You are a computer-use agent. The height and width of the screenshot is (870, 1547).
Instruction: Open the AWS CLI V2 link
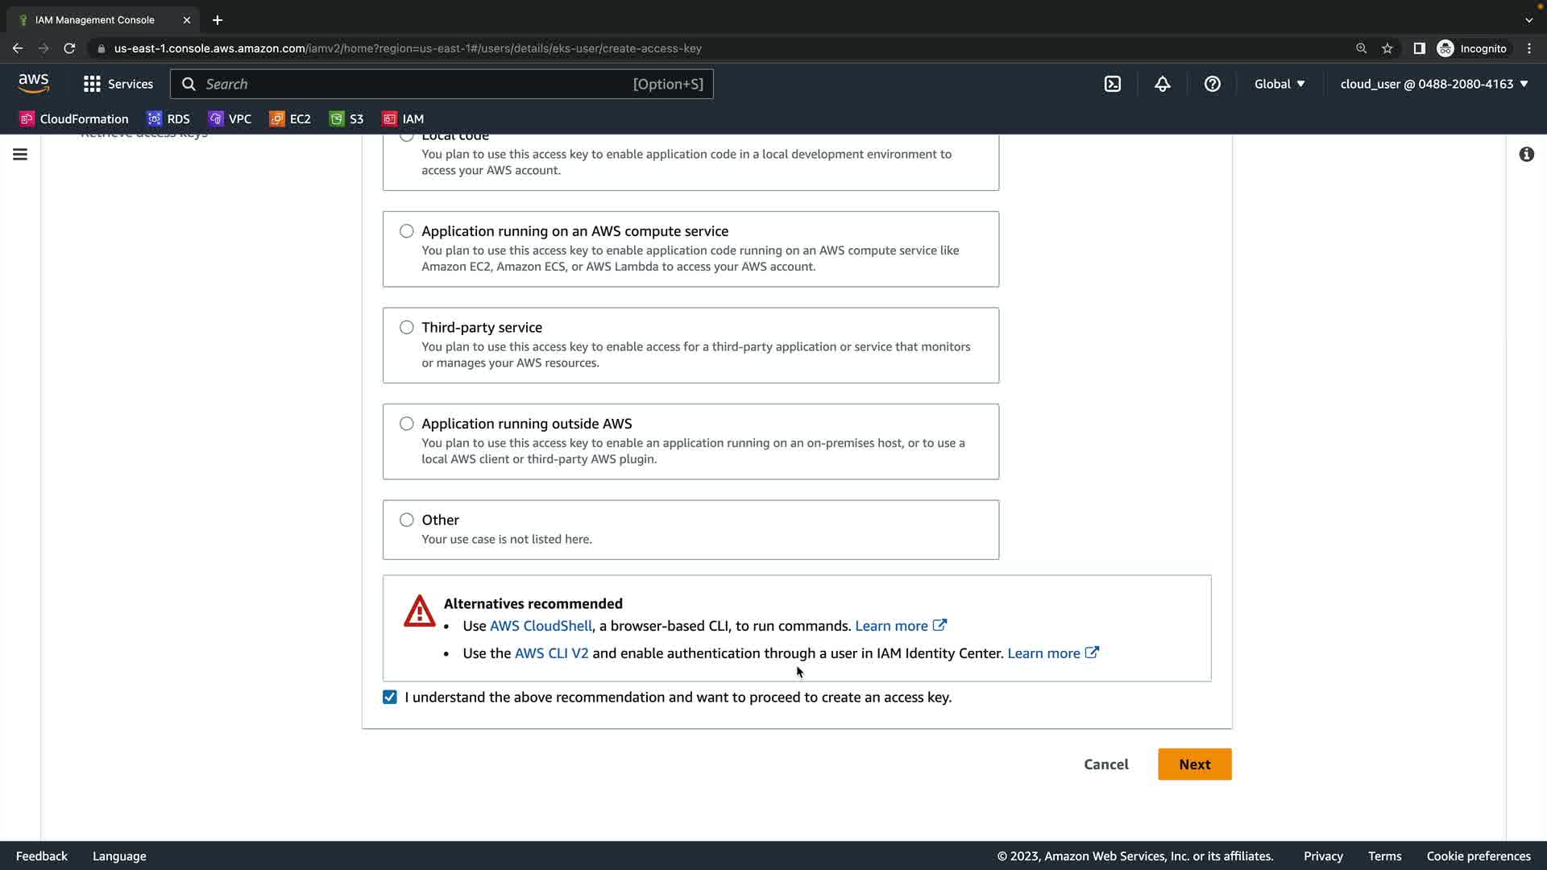tap(551, 653)
